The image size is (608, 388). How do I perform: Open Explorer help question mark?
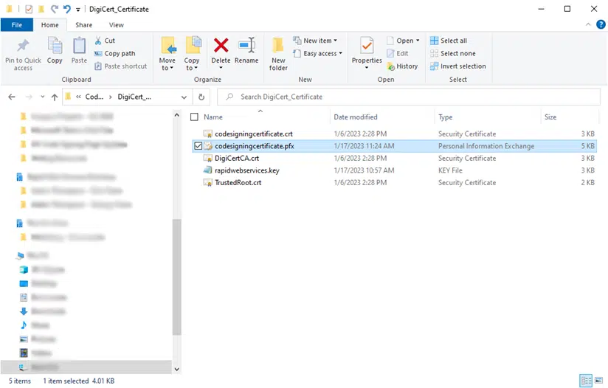[x=601, y=24]
